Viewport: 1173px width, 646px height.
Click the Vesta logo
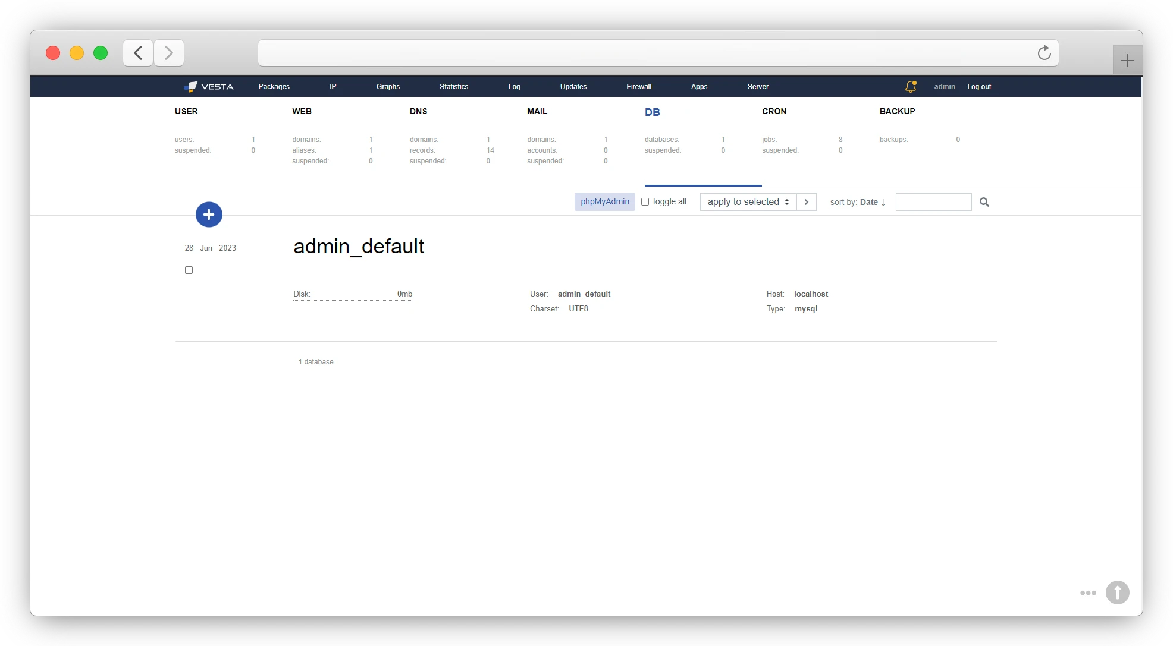click(208, 86)
